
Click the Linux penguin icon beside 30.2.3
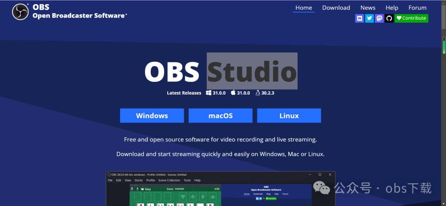(x=258, y=93)
